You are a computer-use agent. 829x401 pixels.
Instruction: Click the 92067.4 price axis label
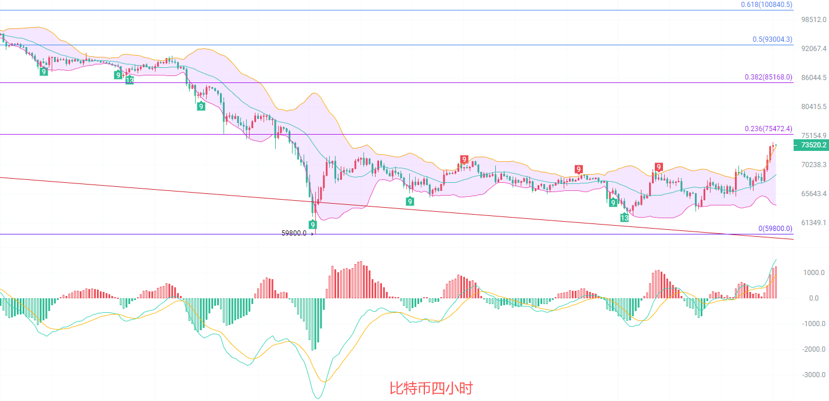[813, 49]
